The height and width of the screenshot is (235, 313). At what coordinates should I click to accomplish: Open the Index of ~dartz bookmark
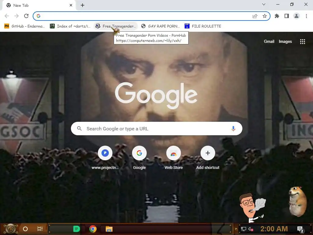click(70, 26)
